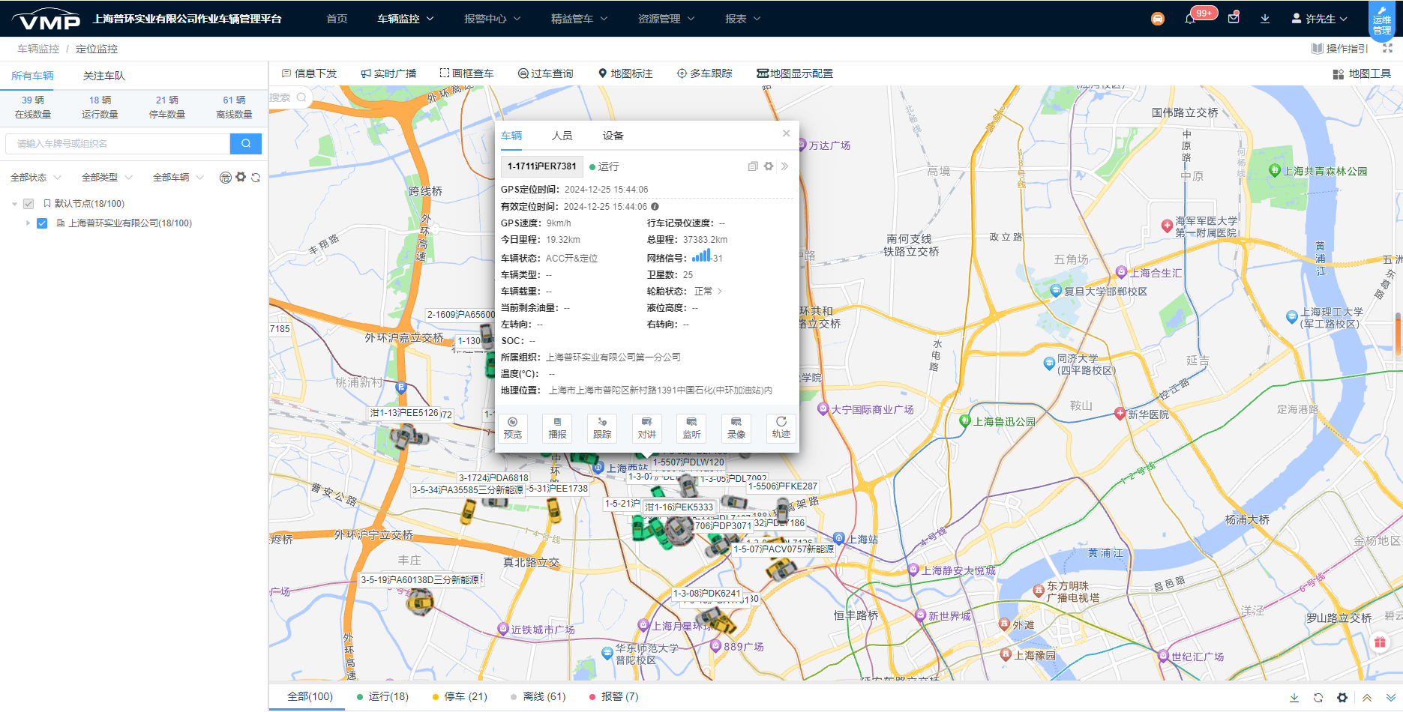Open the 信息下发 tool

point(309,73)
